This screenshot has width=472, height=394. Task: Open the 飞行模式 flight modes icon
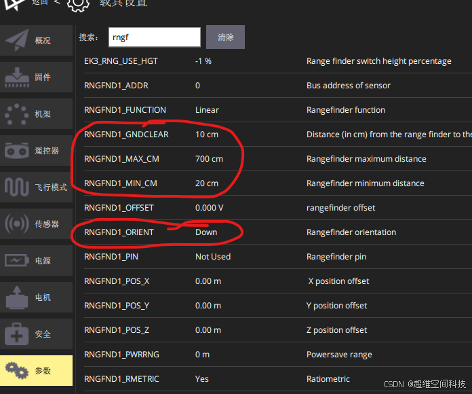click(x=16, y=187)
